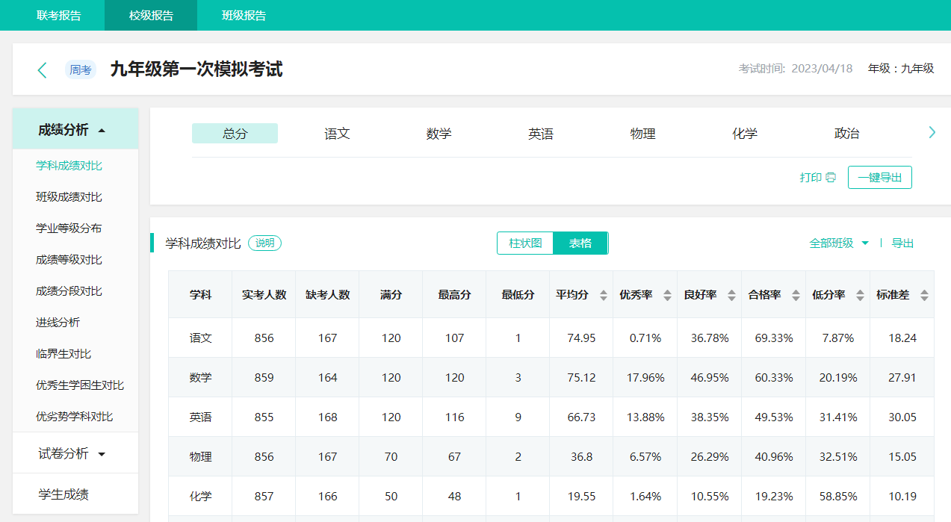Sort table by 优秀率 column arrows
951x522 pixels.
667,295
